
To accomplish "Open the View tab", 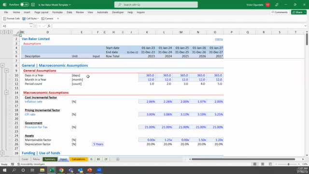I will [x=90, y=12].
